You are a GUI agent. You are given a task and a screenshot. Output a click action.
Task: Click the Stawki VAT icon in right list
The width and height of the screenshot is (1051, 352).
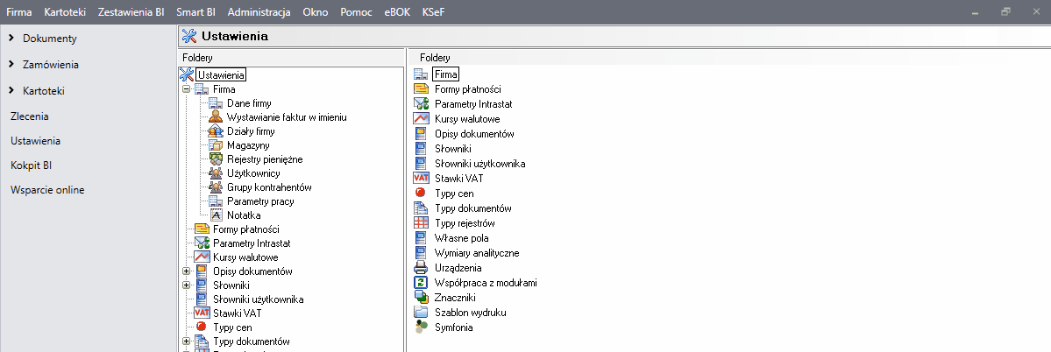tap(420, 179)
